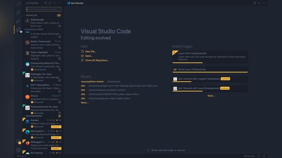Install the Debugger for Firefox extension
The height and width of the screenshot is (158, 282).
pos(55,148)
